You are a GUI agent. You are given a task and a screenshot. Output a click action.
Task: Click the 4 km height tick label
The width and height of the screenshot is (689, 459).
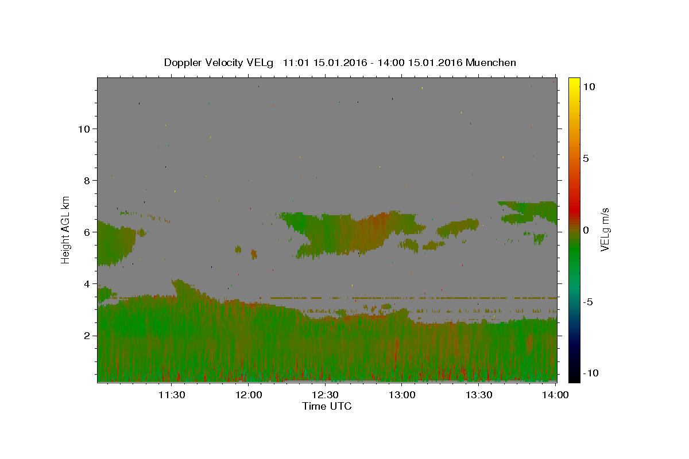click(x=87, y=283)
